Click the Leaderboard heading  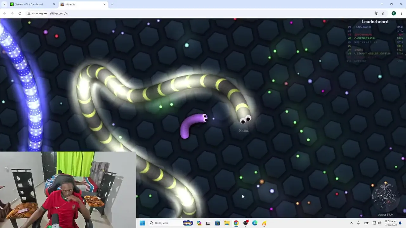coord(375,22)
